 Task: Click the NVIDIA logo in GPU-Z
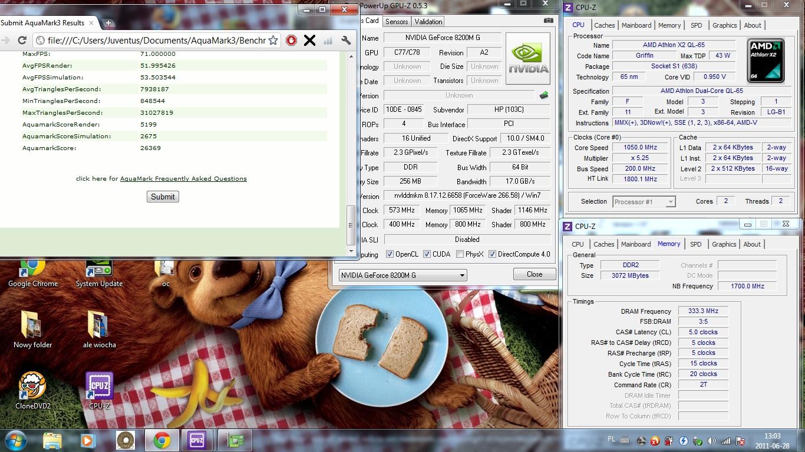click(x=528, y=58)
